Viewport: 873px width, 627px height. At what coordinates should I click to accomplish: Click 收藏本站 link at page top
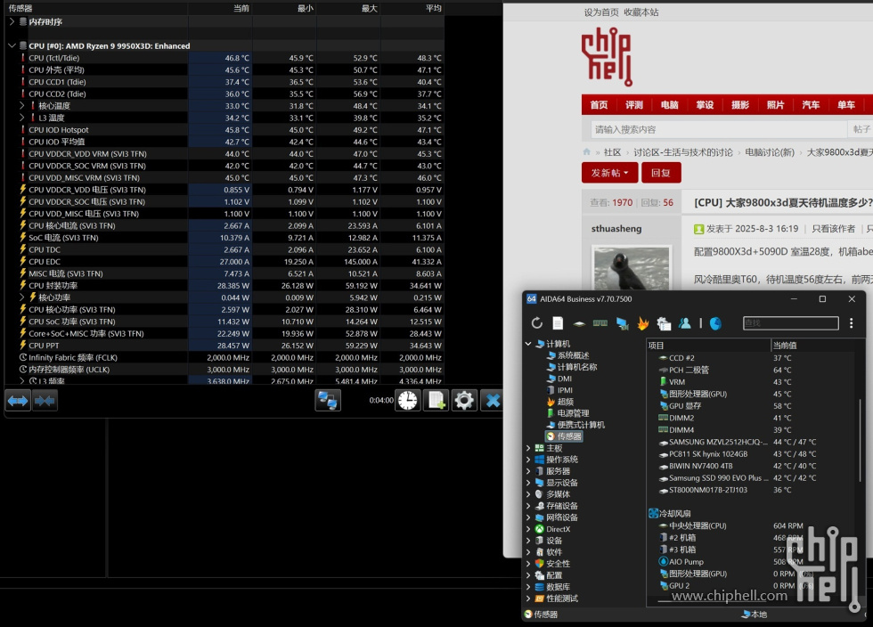click(x=640, y=12)
